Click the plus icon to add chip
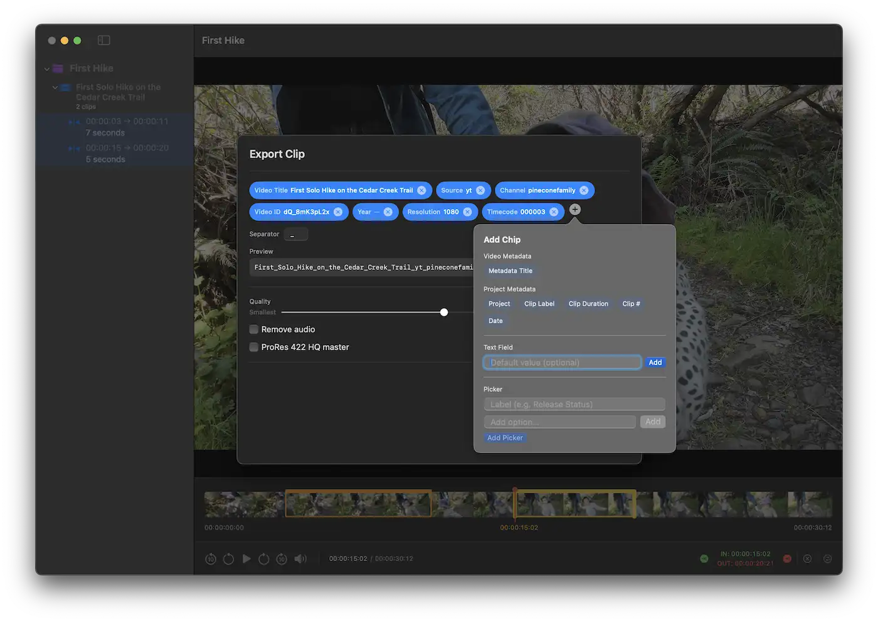Viewport: 878px width, 622px height. coord(574,210)
